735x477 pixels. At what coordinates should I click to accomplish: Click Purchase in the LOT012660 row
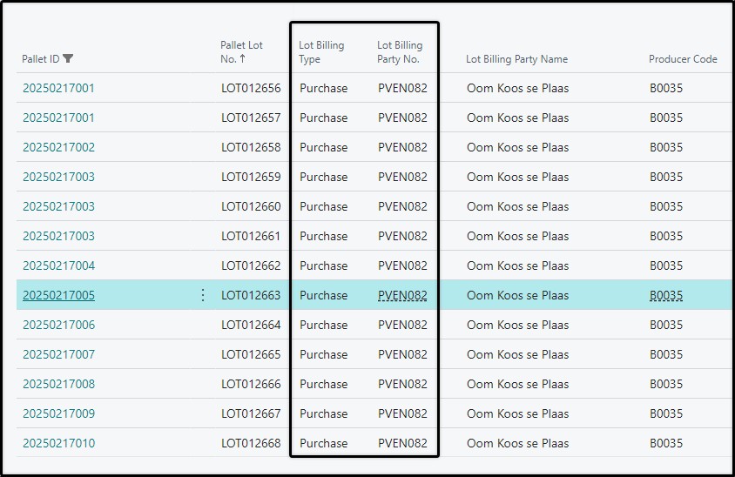323,206
